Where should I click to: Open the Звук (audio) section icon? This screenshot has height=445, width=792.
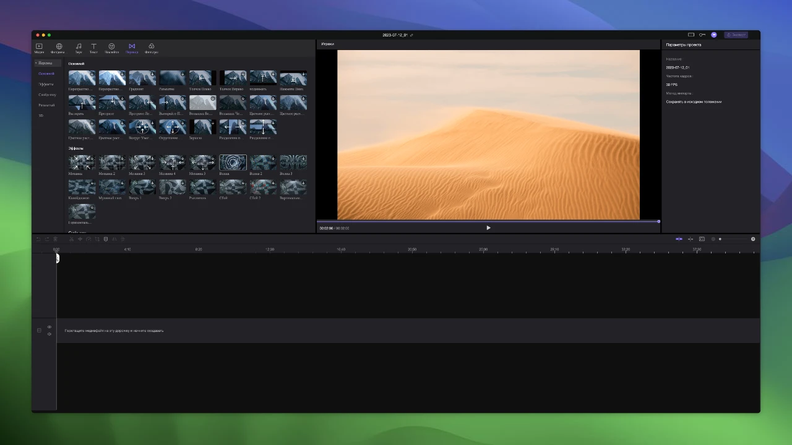pyautogui.click(x=79, y=48)
